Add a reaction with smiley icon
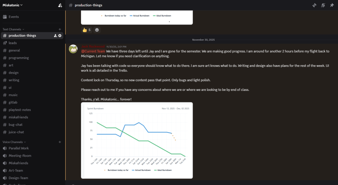This screenshot has height=185, width=338. (x=97, y=30)
